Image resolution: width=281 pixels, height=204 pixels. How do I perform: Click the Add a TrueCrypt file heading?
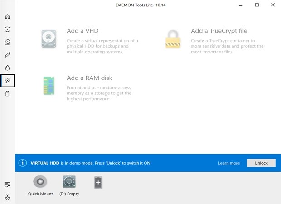219,31
